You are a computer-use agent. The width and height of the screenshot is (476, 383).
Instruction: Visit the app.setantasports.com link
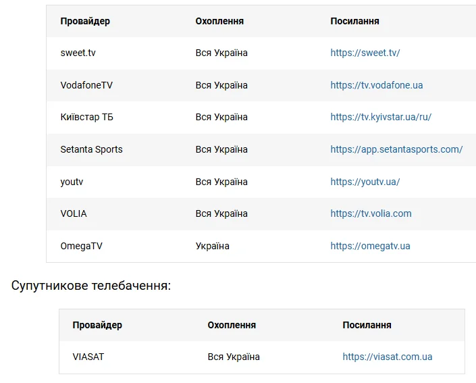click(396, 149)
